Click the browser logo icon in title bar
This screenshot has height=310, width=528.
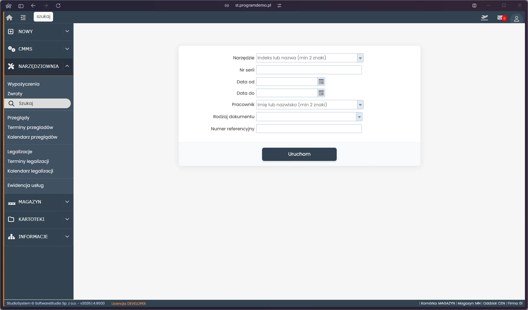pos(9,6)
